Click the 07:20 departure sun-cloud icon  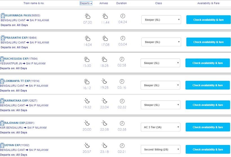click(88, 16)
